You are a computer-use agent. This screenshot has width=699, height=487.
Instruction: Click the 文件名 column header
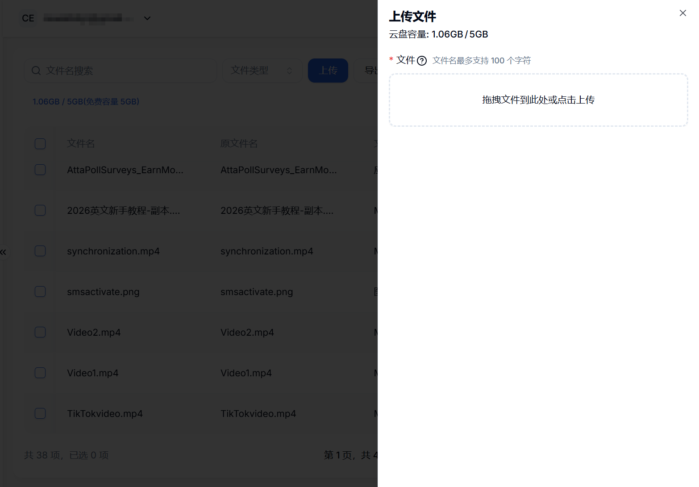[x=81, y=144]
